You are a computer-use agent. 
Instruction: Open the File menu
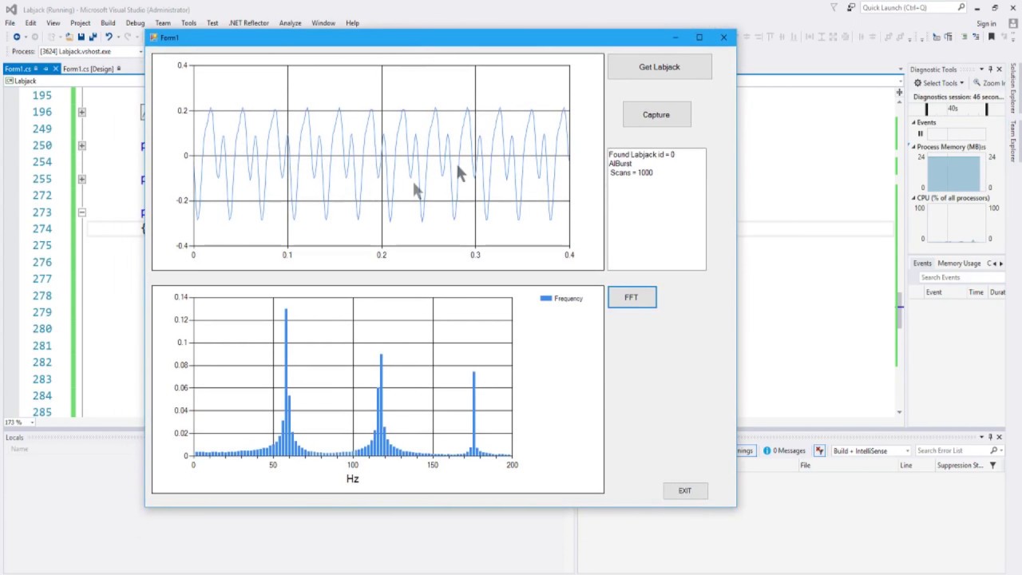pyautogui.click(x=10, y=23)
